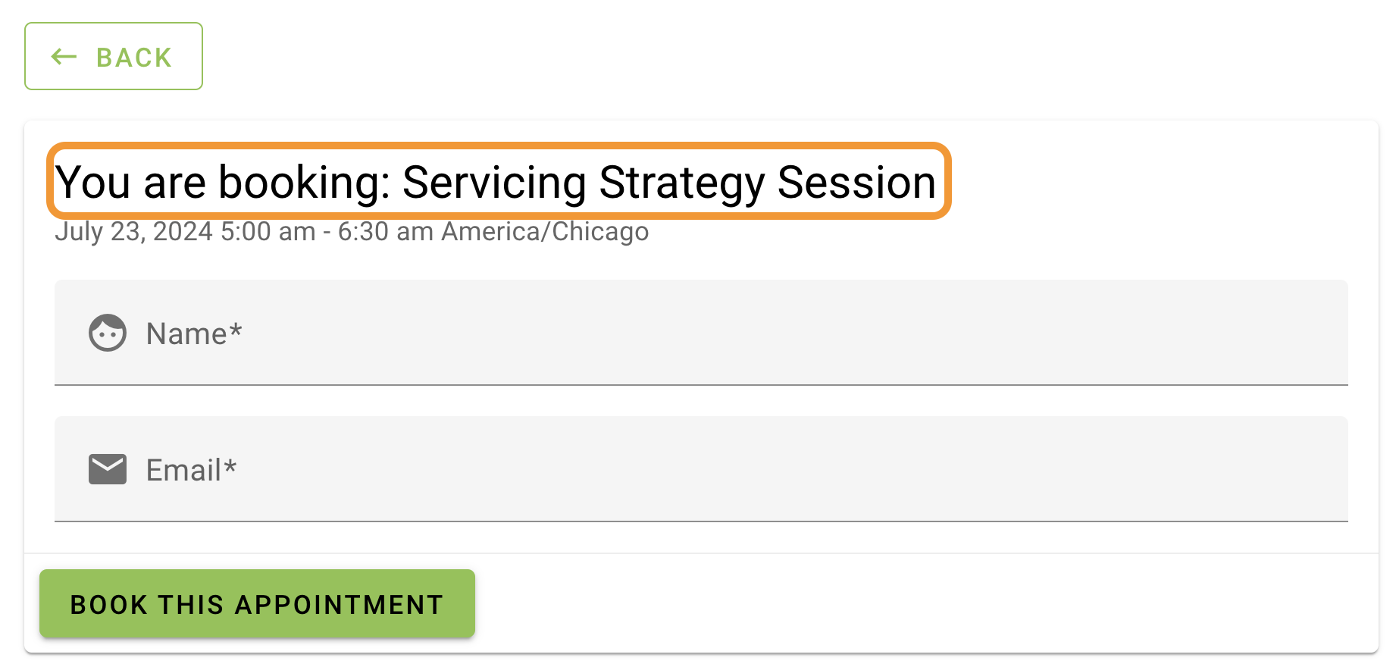Click the BACK button
Viewport: 1396px width, 667px height.
point(113,56)
